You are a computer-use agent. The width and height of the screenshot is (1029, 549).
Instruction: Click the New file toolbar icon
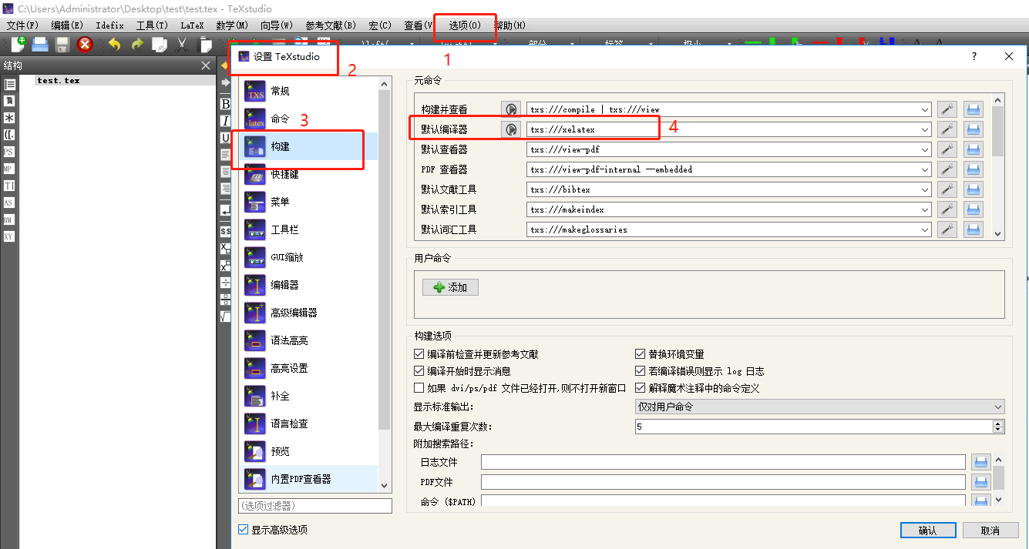pos(17,45)
